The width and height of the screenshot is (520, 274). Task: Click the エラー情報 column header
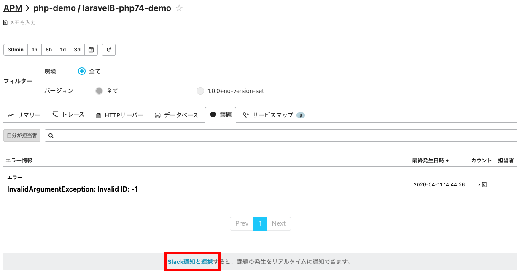click(19, 160)
